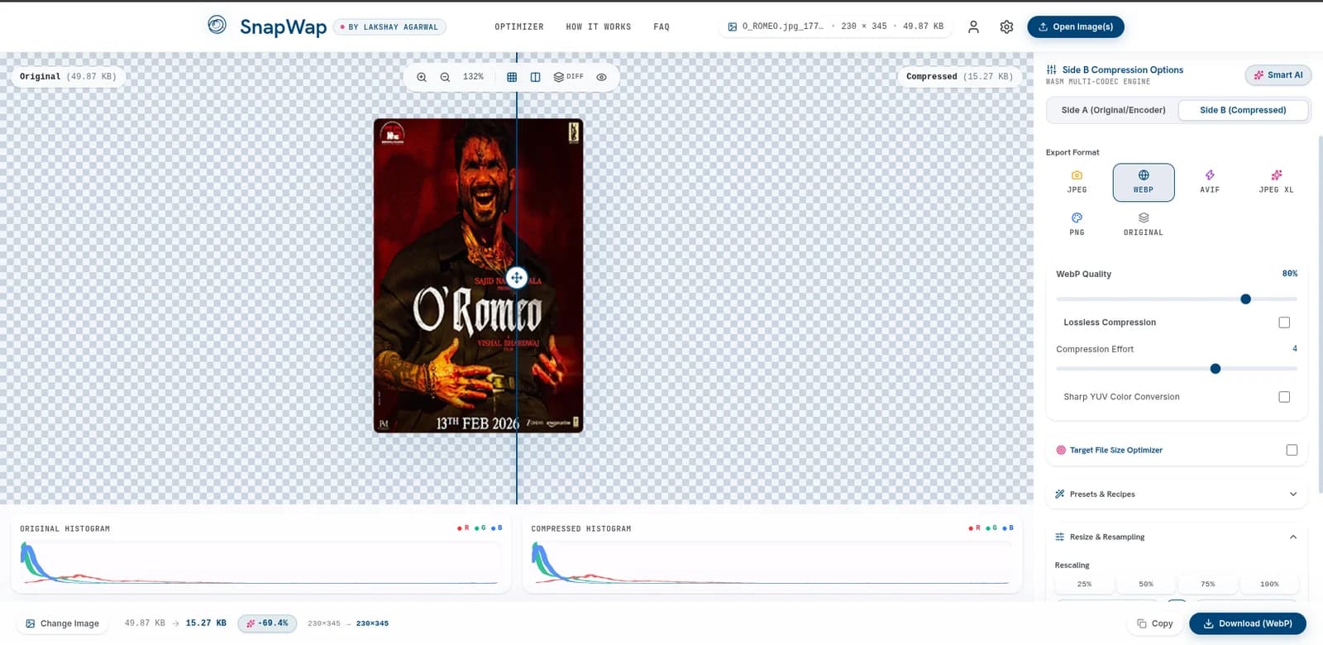1323x645 pixels.
Task: Click the compare divider handle on image
Action: point(517,277)
